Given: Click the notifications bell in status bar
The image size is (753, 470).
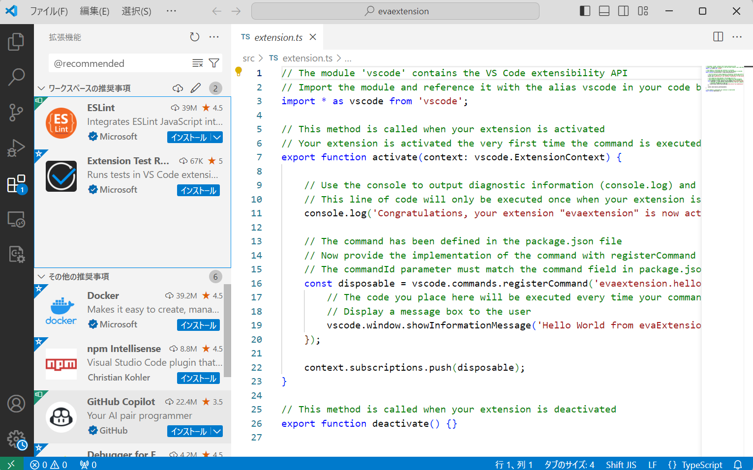Looking at the screenshot, I should [737, 464].
